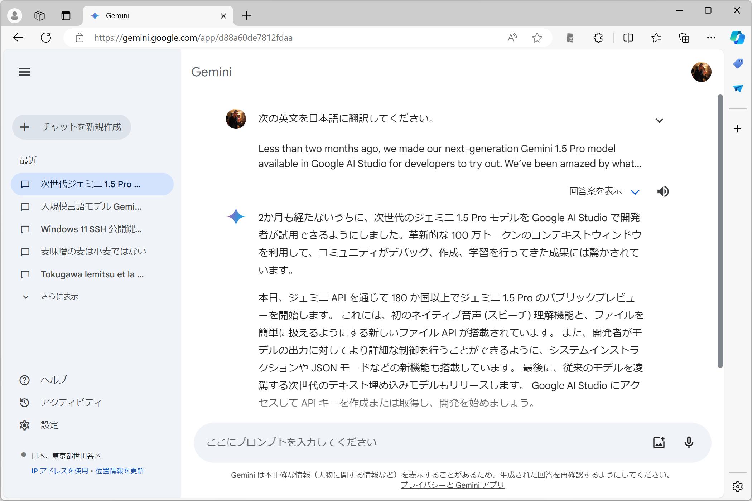
Task: Toggle vertical tabs panel
Action: click(66, 15)
